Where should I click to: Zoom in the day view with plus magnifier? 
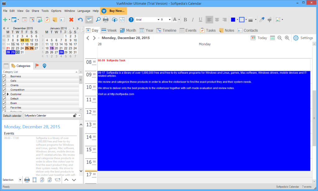[287, 38]
